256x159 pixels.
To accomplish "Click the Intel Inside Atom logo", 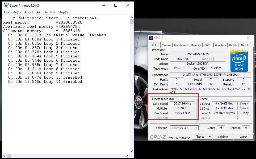I will click(239, 61).
